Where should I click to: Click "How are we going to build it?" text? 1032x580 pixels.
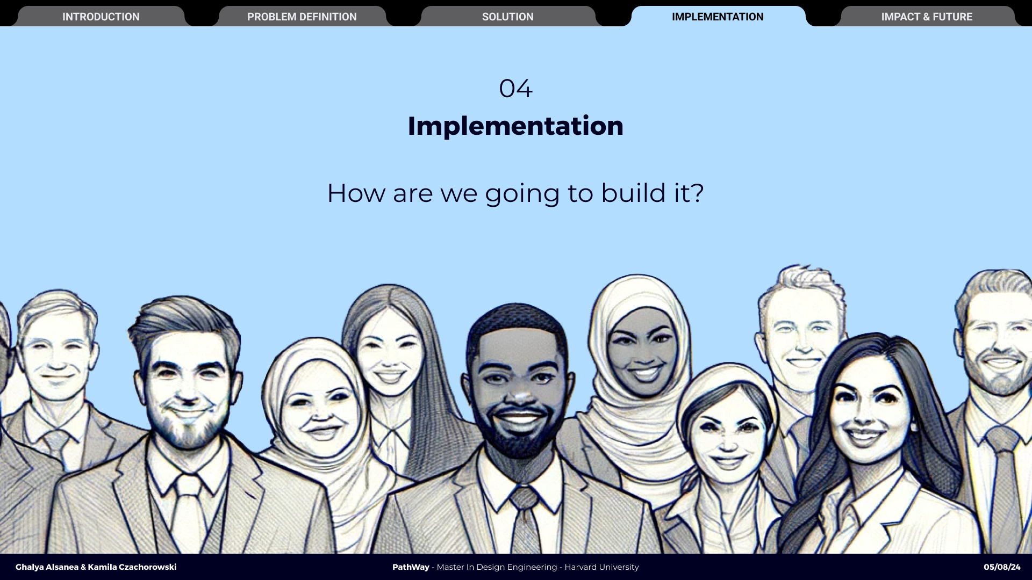coord(515,193)
